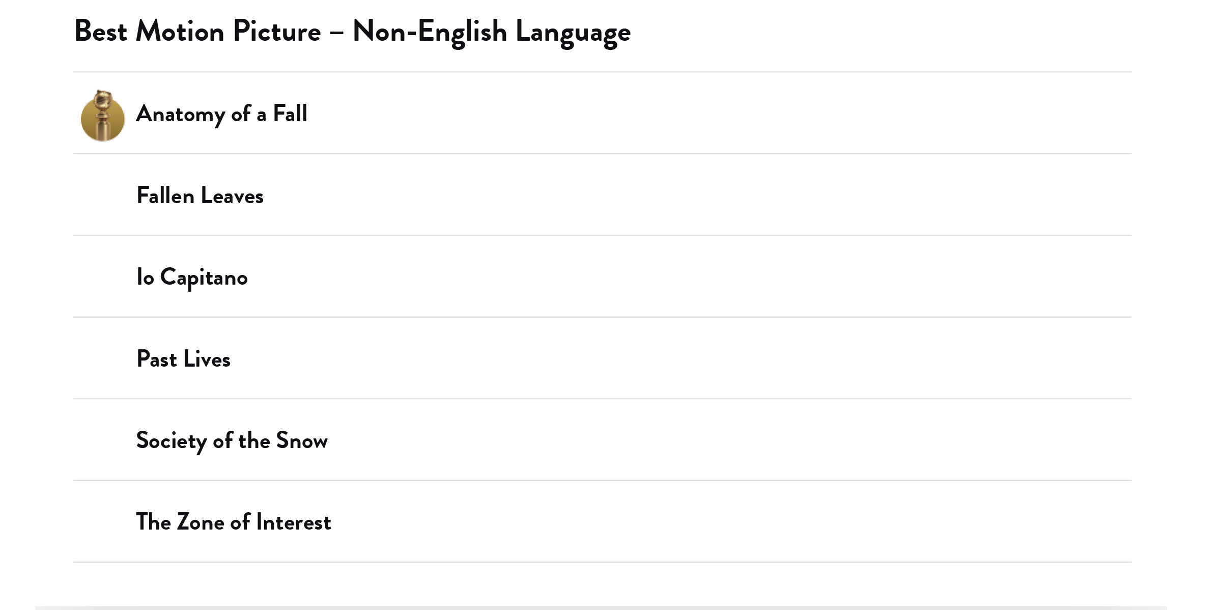Select the Fallen Leaves nominee title
Viewport: 1223px width, 610px height.
click(x=200, y=196)
